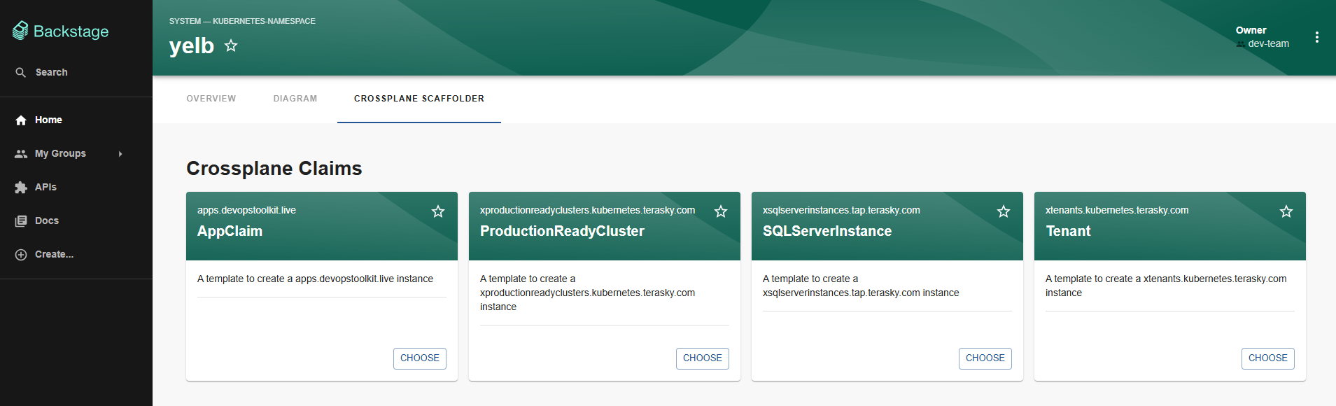Choose the ProductionReadyCluster template
1336x406 pixels.
(x=703, y=358)
